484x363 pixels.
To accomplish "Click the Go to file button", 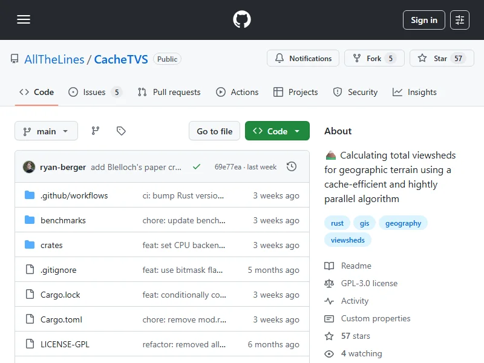I will click(214, 131).
